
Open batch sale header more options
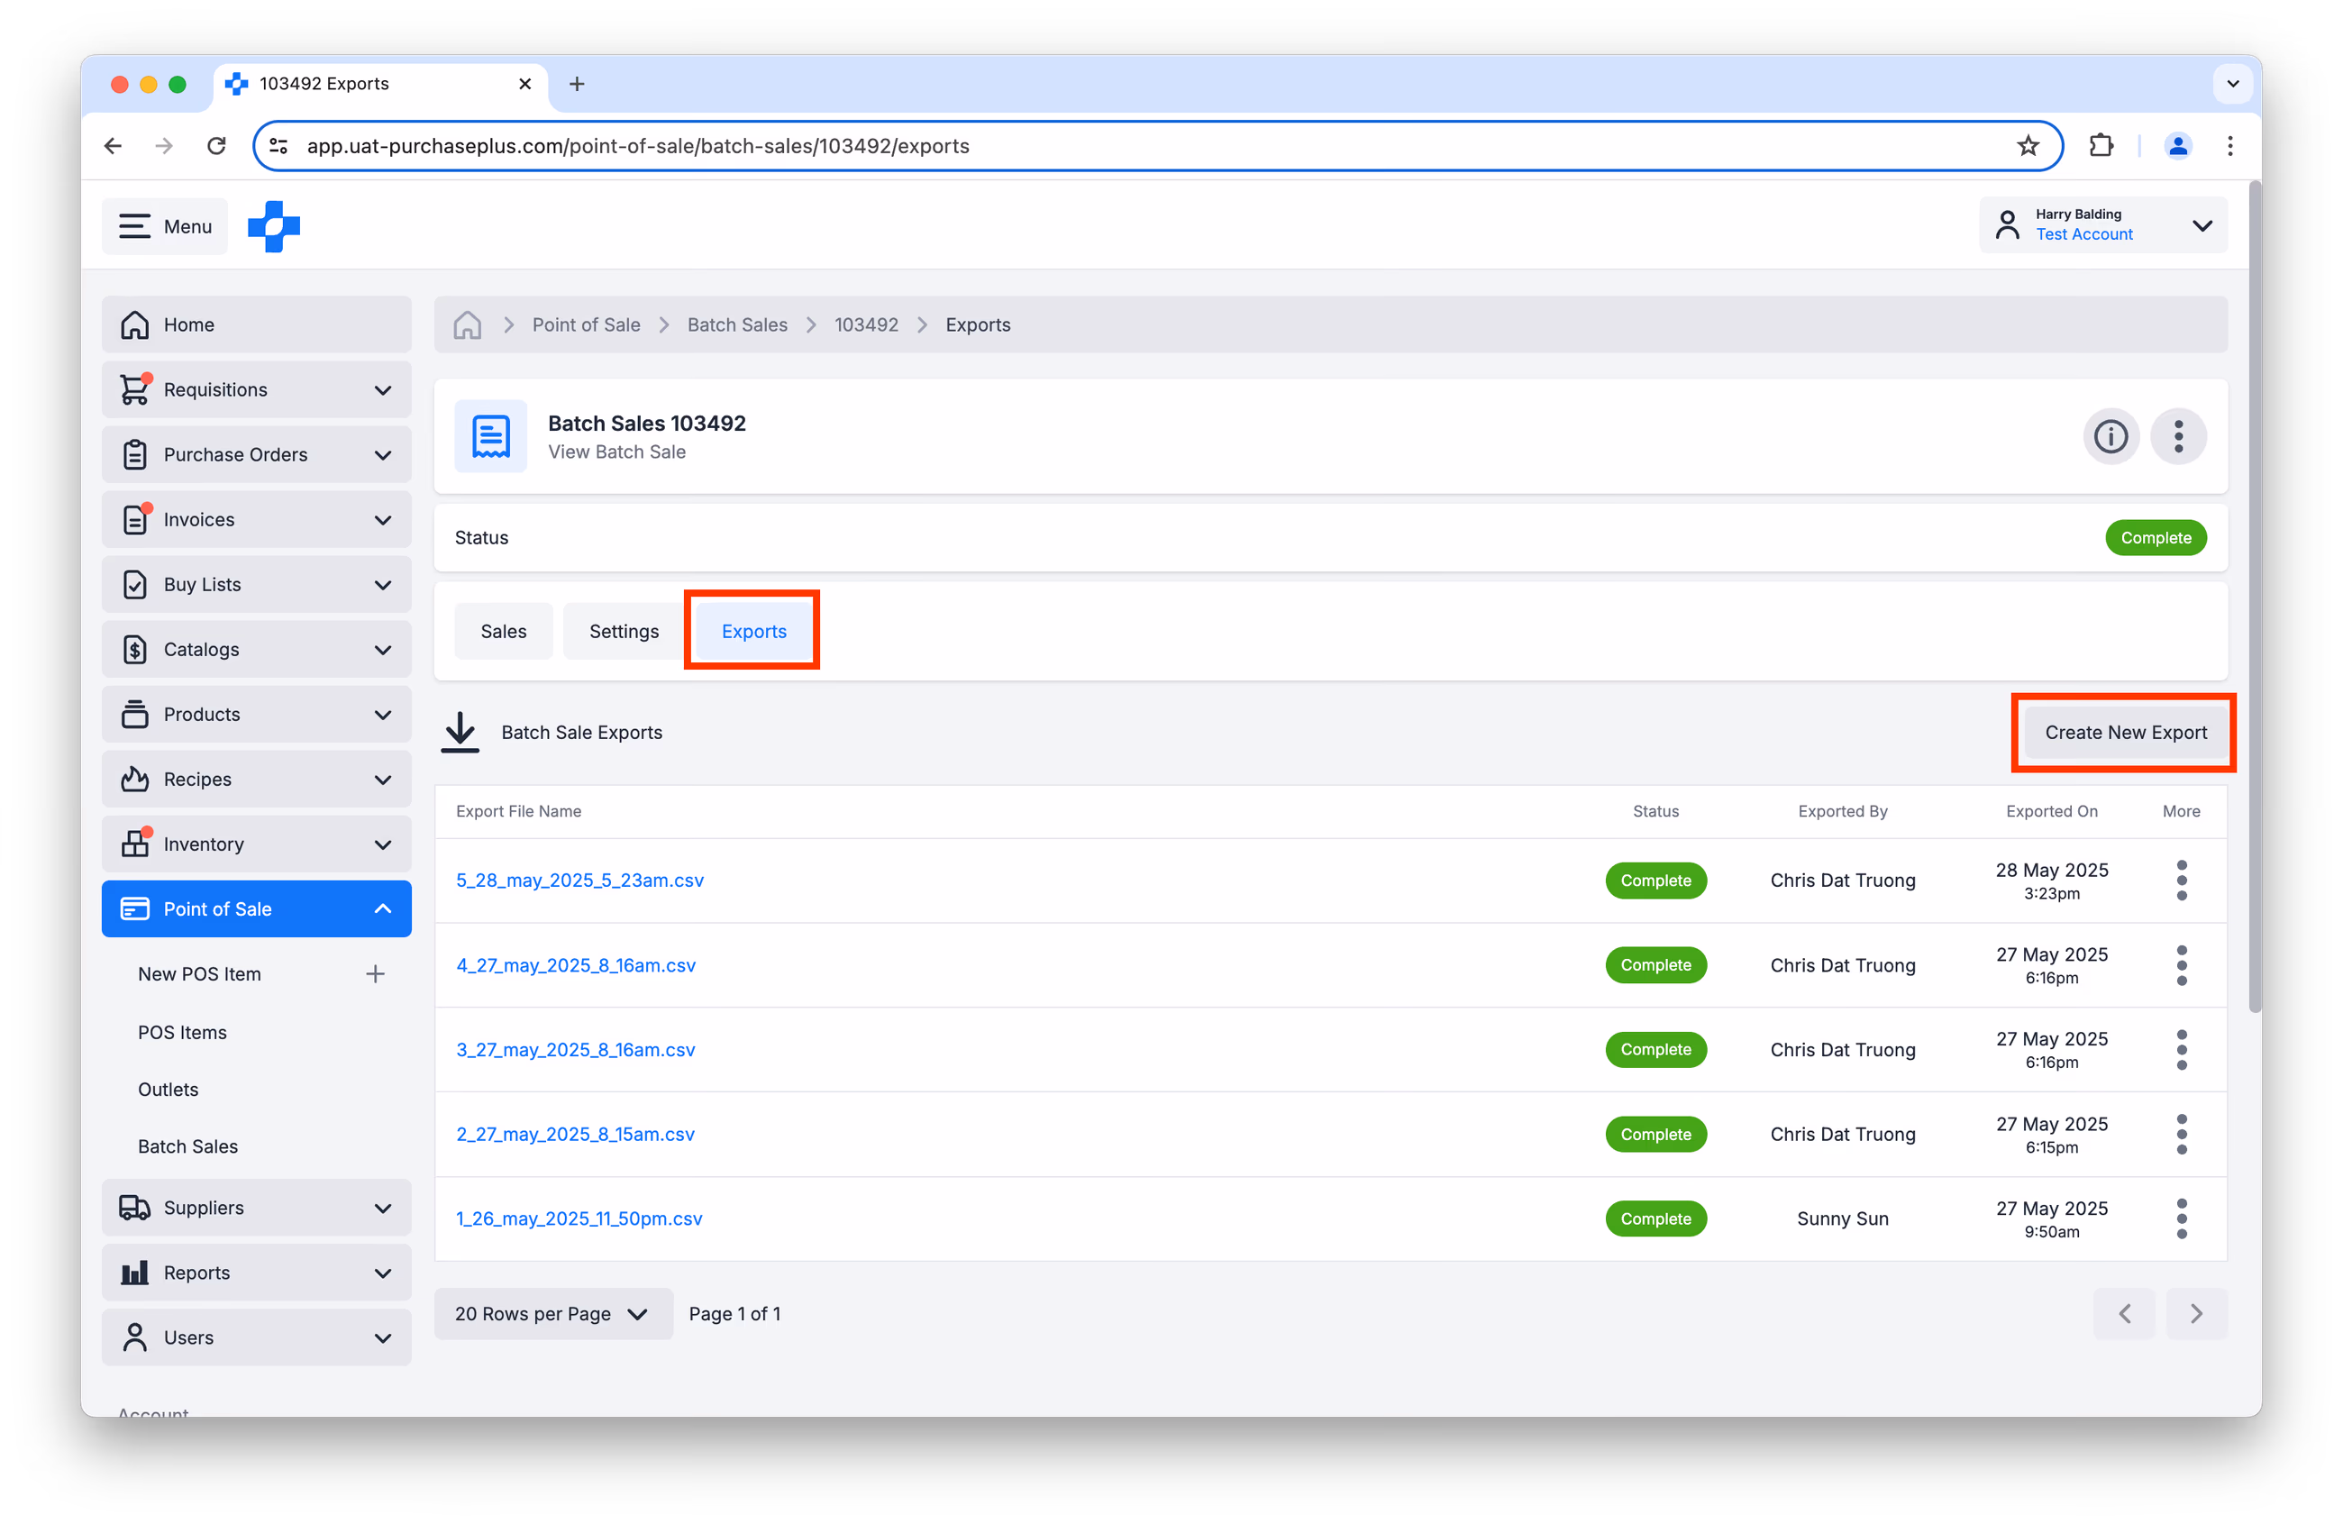click(x=2177, y=436)
